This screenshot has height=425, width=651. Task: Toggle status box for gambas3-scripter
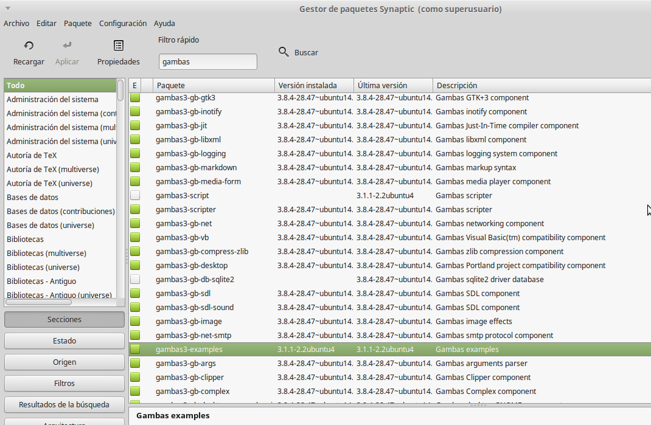(135, 209)
